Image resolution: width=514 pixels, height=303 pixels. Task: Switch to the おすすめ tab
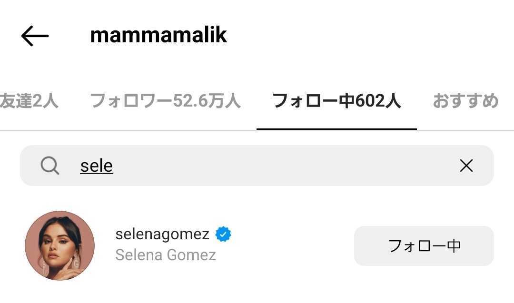point(465,101)
